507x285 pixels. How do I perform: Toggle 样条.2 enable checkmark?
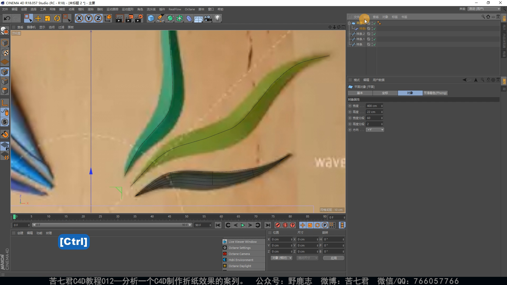[374, 34]
